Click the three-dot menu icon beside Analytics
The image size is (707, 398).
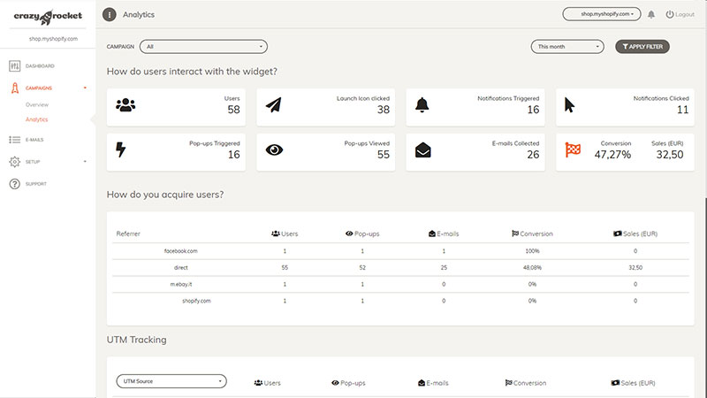point(110,14)
